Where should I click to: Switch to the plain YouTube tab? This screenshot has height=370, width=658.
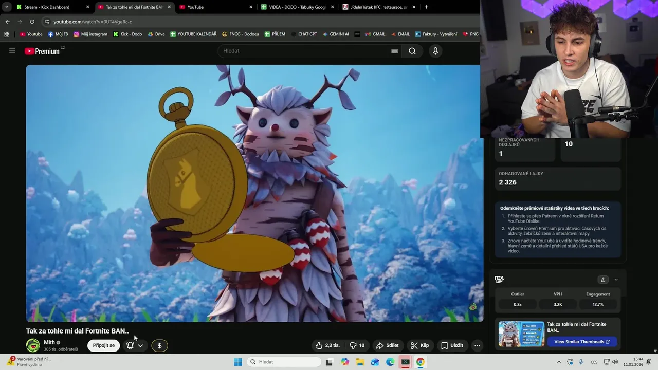coord(216,7)
